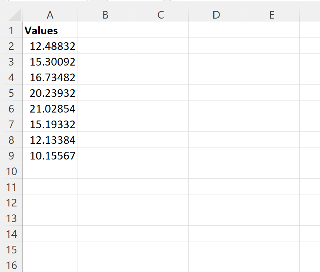Viewport: 320px width, 272px height.
Task: Click empty cell D10
Action: click(x=216, y=171)
